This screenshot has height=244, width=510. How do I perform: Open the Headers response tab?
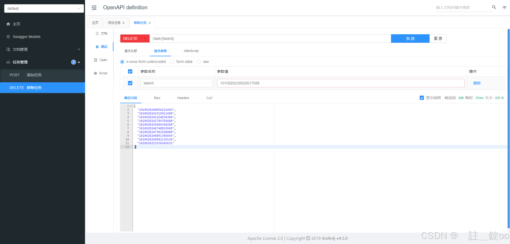[183, 98]
